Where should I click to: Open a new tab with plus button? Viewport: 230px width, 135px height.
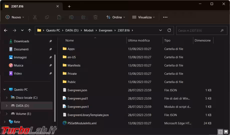pyautogui.click(x=69, y=6)
